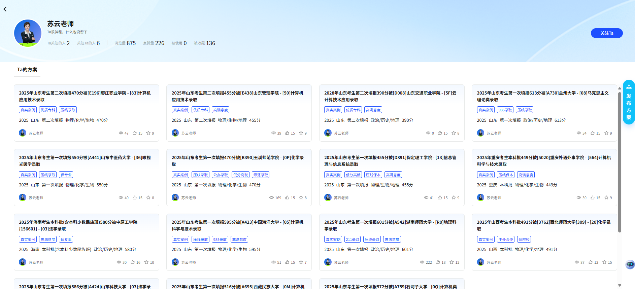Screen dimensions: 635x291
Task: Like the 重庆外语外事学院 plan
Action: (593, 197)
